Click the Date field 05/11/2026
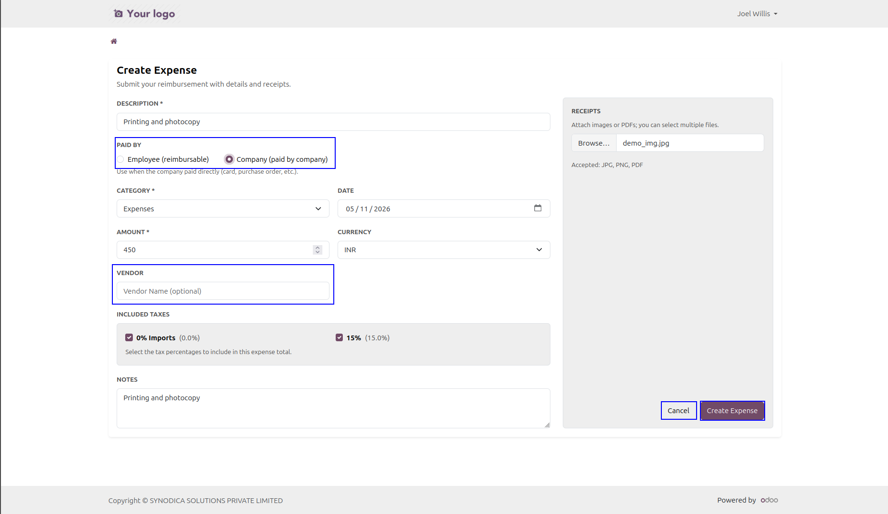This screenshot has width=888, height=514. pos(444,208)
